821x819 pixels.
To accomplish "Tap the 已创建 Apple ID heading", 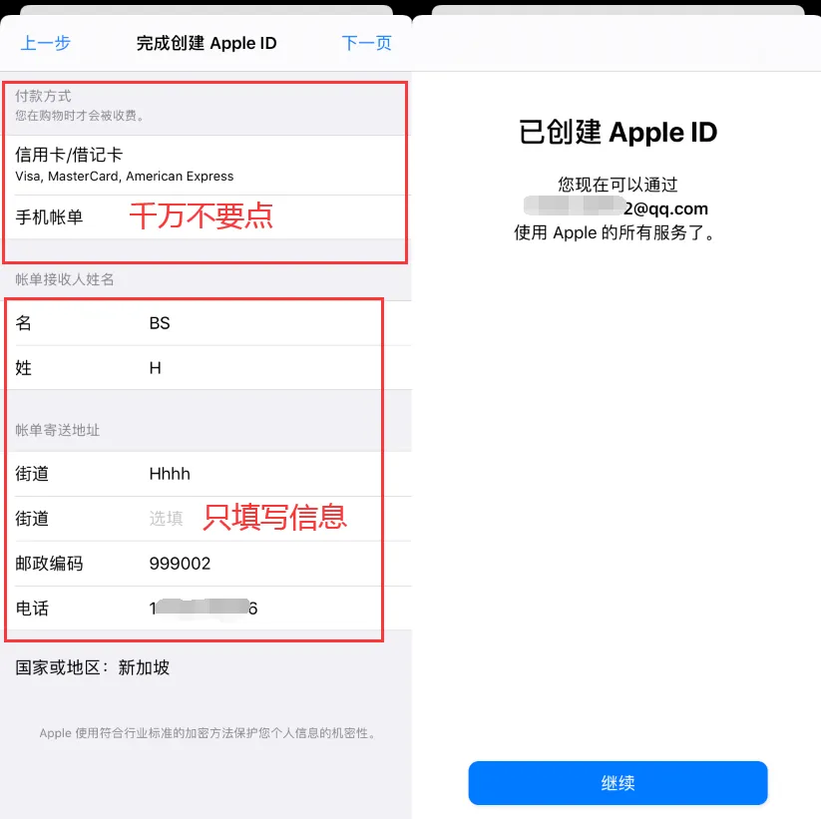I will coord(617,132).
